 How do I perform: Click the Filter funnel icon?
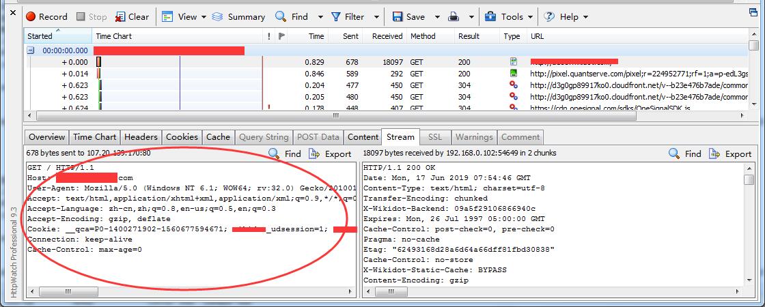click(336, 16)
